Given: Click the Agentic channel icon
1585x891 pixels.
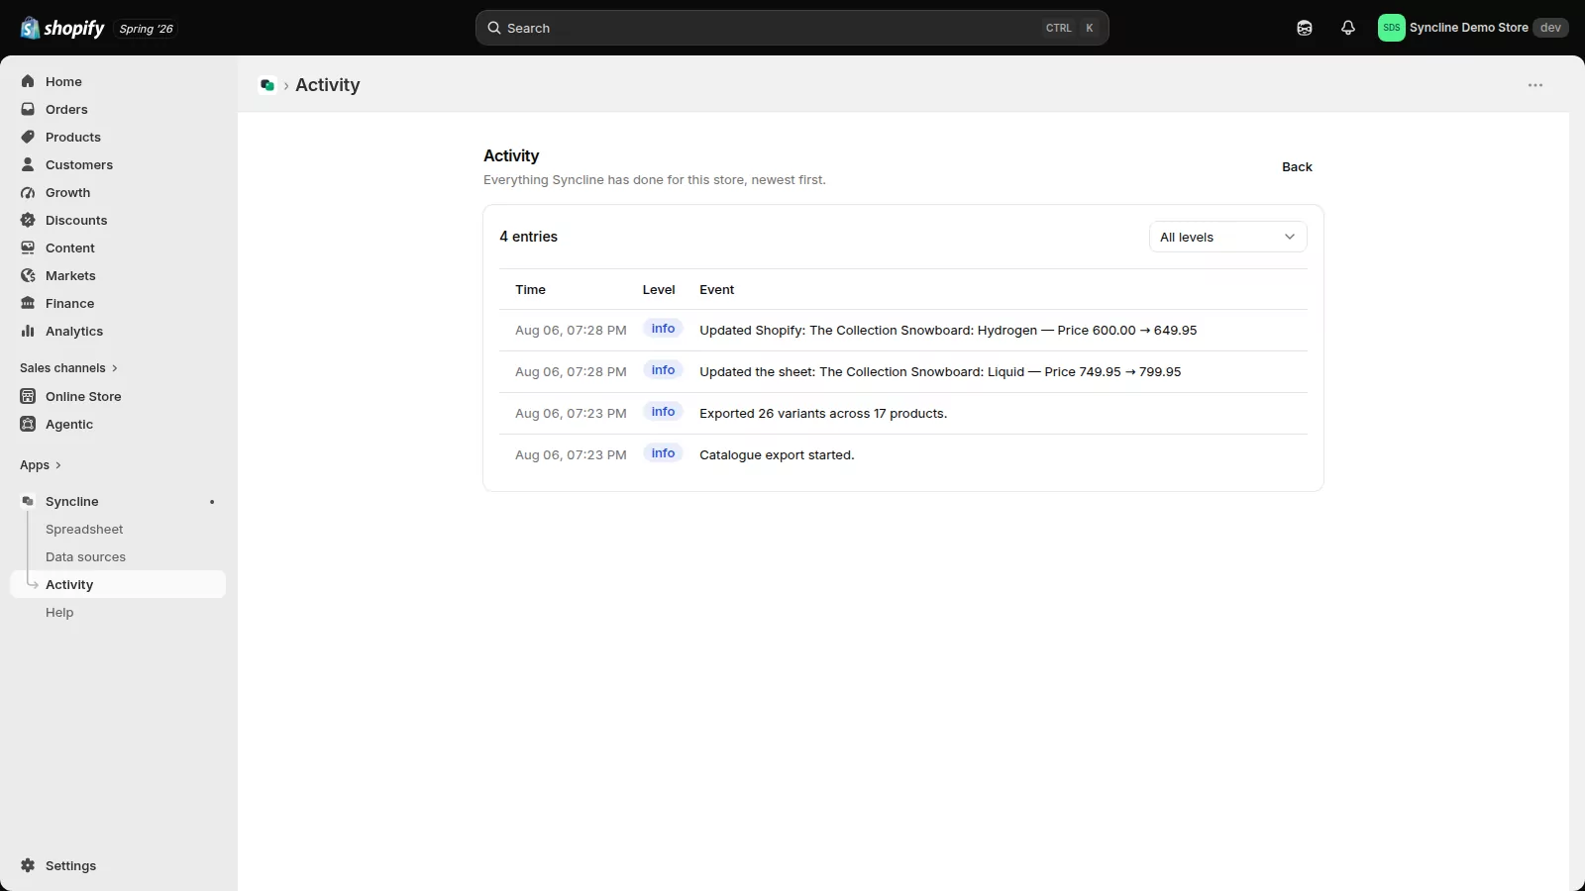Looking at the screenshot, I should [x=28, y=424].
